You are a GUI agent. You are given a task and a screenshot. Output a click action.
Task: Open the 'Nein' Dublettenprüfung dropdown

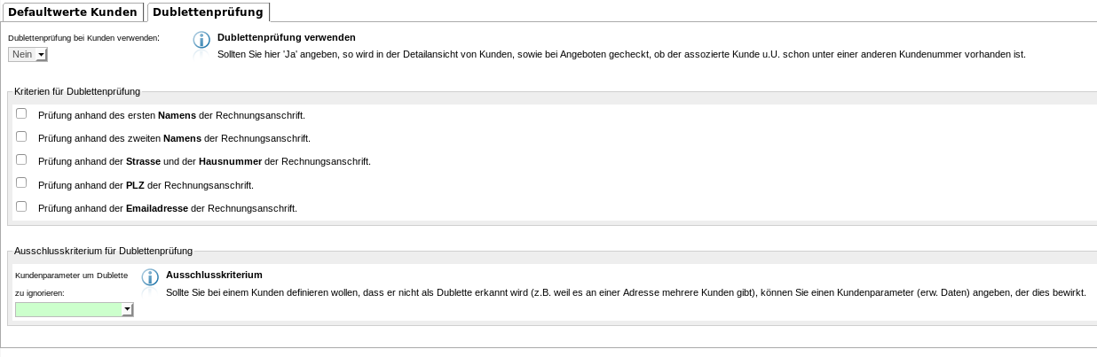pyautogui.click(x=28, y=55)
